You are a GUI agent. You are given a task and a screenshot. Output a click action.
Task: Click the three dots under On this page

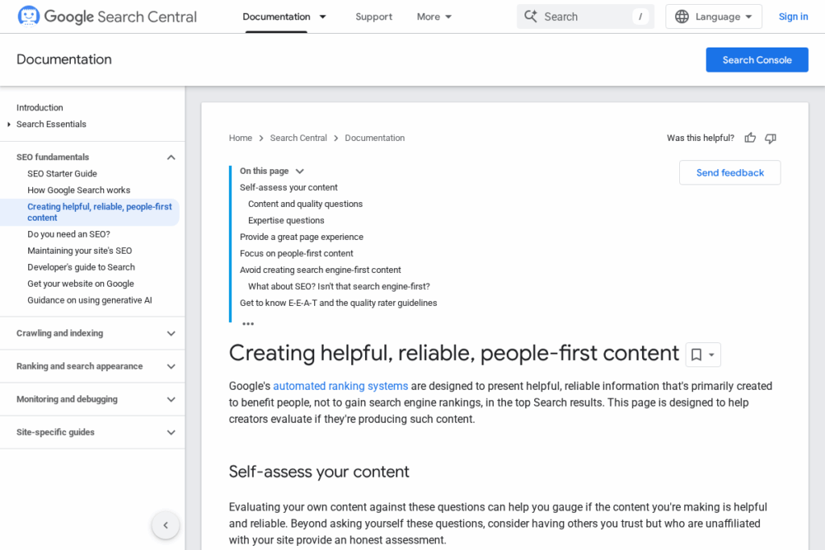[248, 324]
